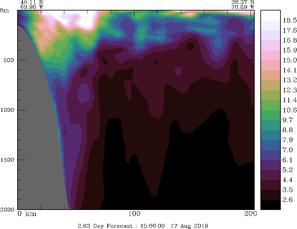Image resolution: width=297 pixels, height=229 pixels.
Task: Click the 2000 depth axis label
Action: click(7, 210)
